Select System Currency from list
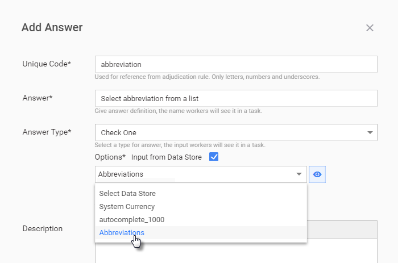 coord(201,207)
